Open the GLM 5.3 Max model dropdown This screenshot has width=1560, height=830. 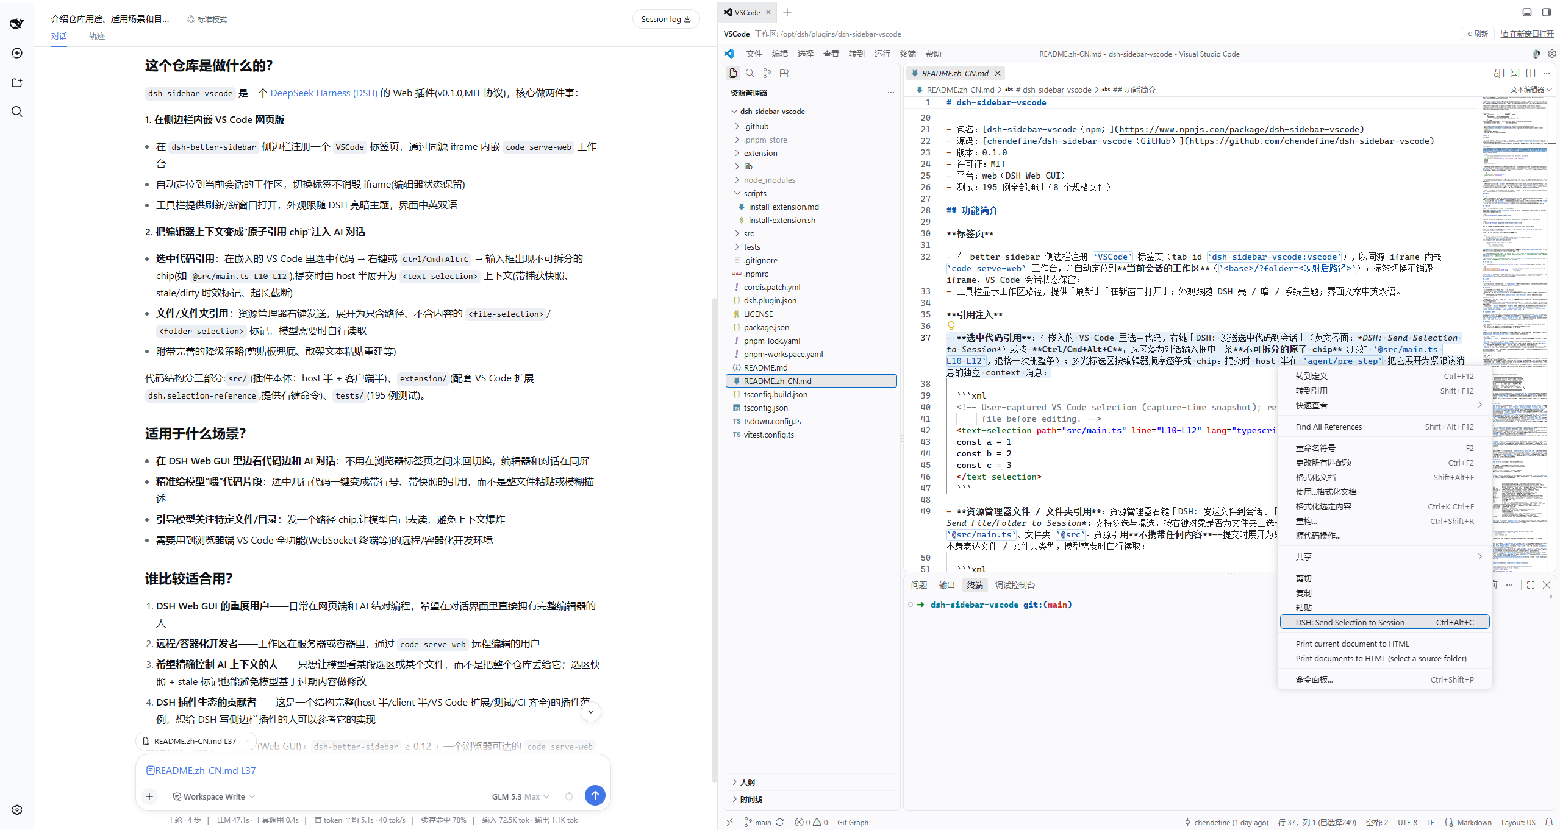(520, 796)
